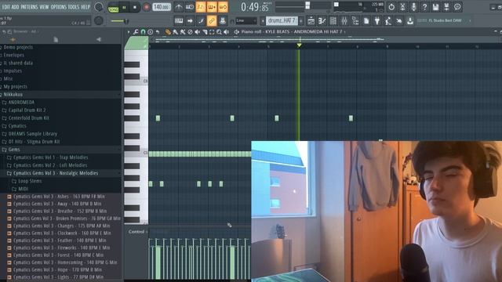Open the plugin picker plug icon

(x=377, y=21)
